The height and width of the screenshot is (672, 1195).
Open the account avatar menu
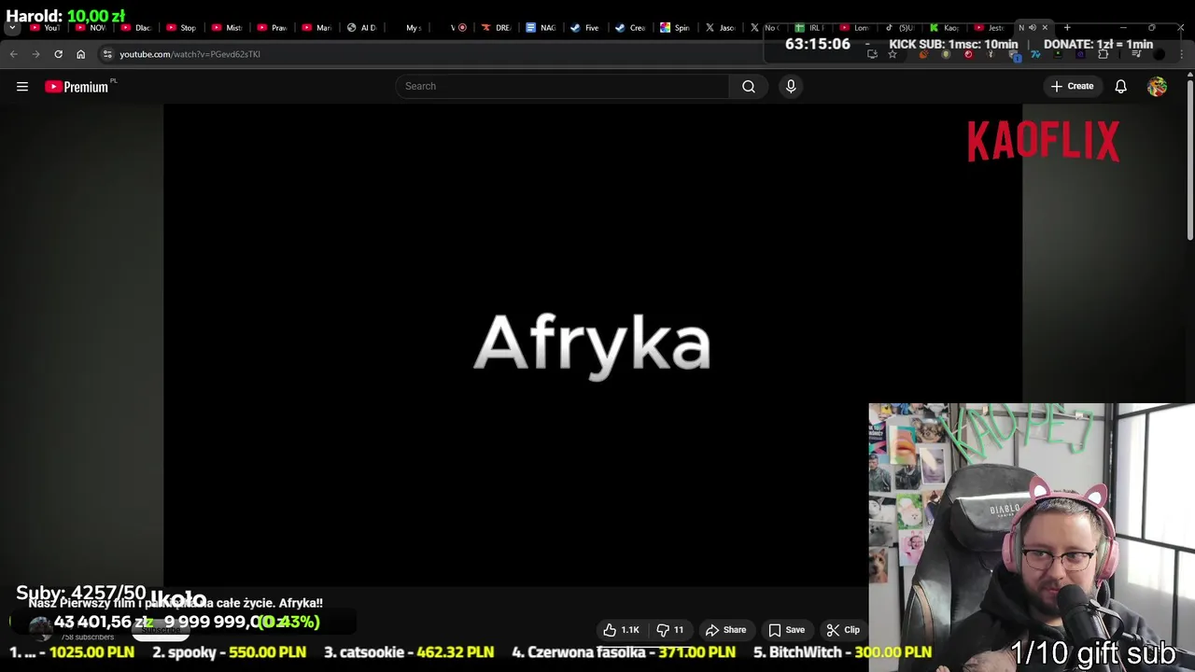1157,86
